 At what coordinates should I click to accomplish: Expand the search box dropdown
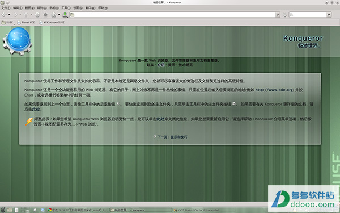(329, 15)
